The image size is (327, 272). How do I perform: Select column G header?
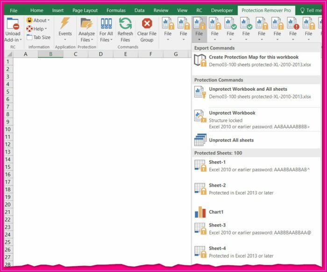tap(176, 54)
